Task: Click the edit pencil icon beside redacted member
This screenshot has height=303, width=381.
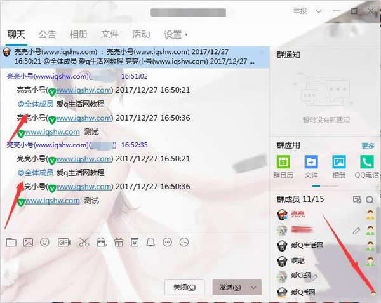Action: 356,231
